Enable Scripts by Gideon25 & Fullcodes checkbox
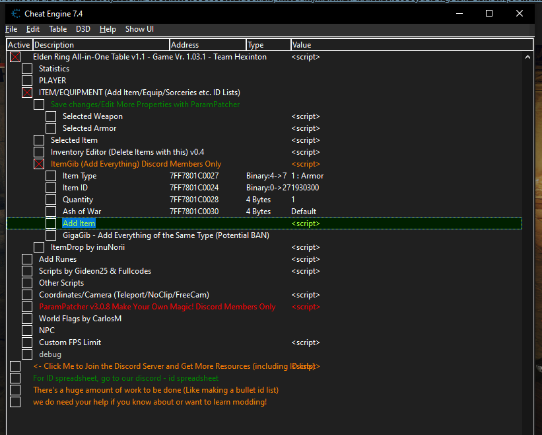 click(x=27, y=271)
